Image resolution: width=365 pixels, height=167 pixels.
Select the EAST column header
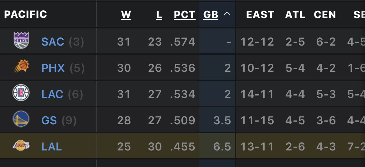click(260, 15)
